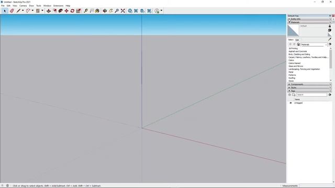Open Line tool dropdown arrow
The height and width of the screenshot is (188, 335).
tap(23, 10)
